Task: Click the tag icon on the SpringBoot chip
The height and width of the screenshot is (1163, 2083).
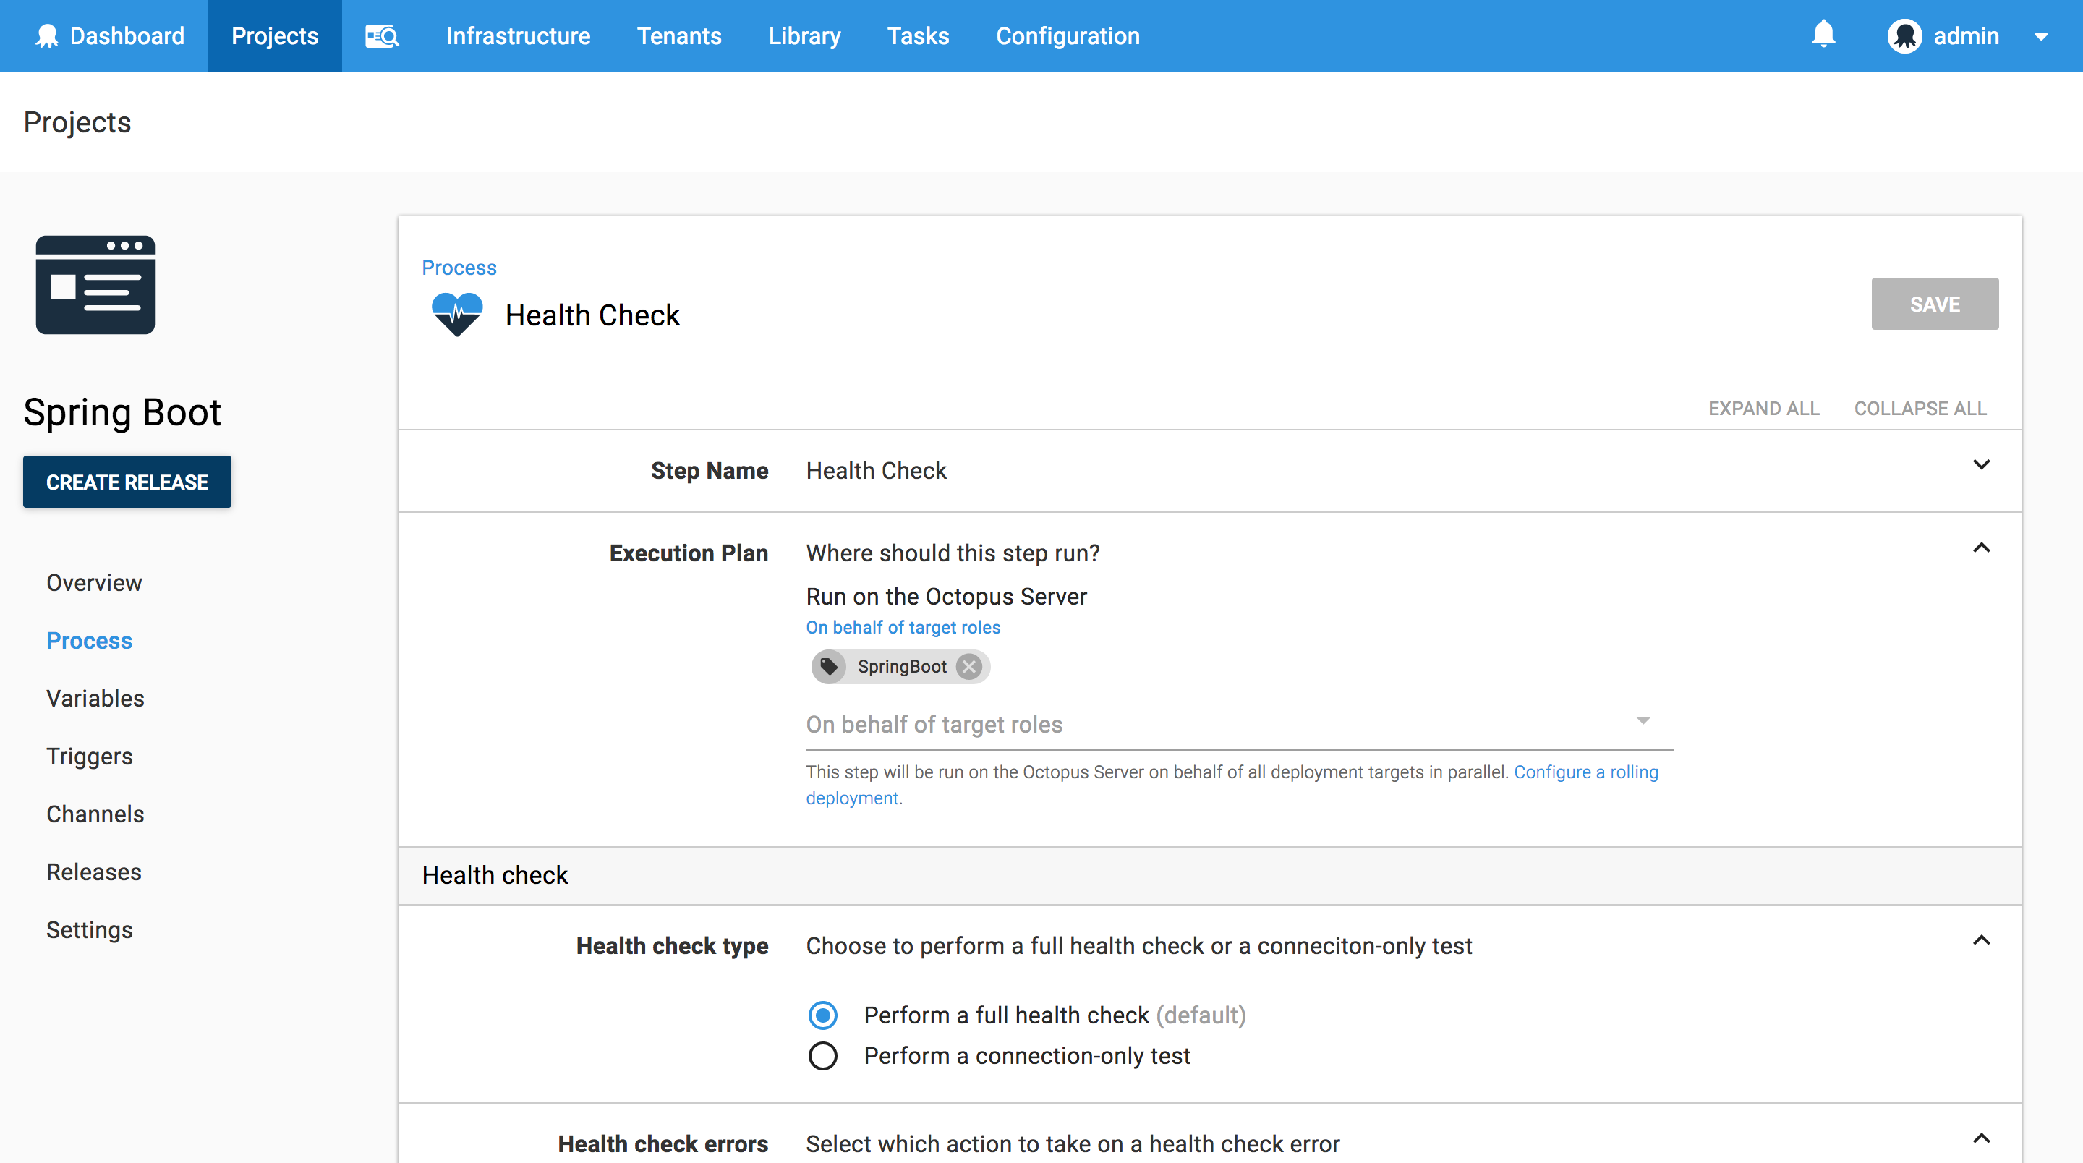Action: point(829,666)
